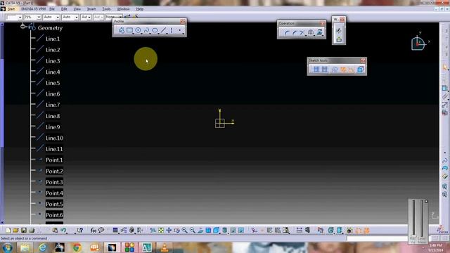Open the Window menu
The image size is (450, 253).
point(124,9)
